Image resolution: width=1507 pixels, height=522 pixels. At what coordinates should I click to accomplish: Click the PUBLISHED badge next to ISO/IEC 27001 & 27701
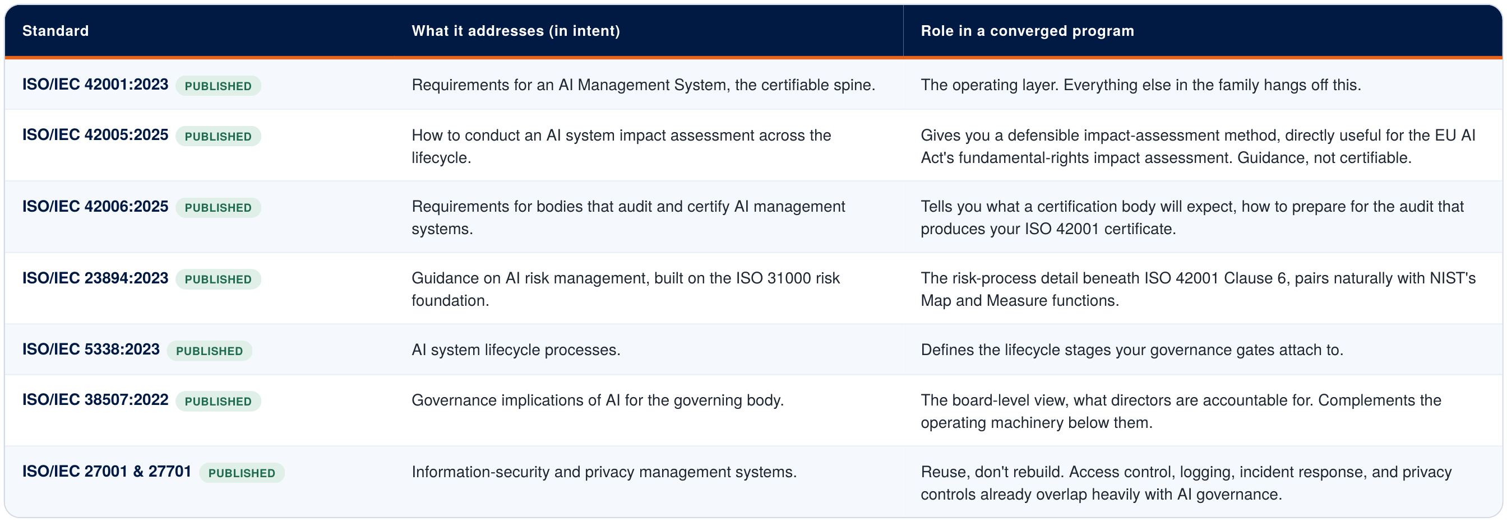[x=242, y=473]
